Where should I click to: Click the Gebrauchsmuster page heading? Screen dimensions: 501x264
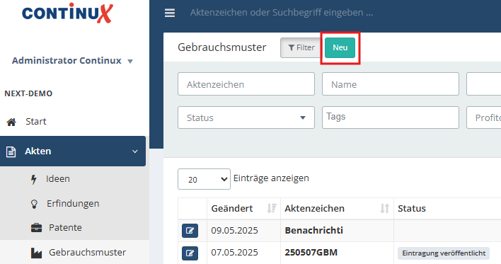tap(221, 47)
